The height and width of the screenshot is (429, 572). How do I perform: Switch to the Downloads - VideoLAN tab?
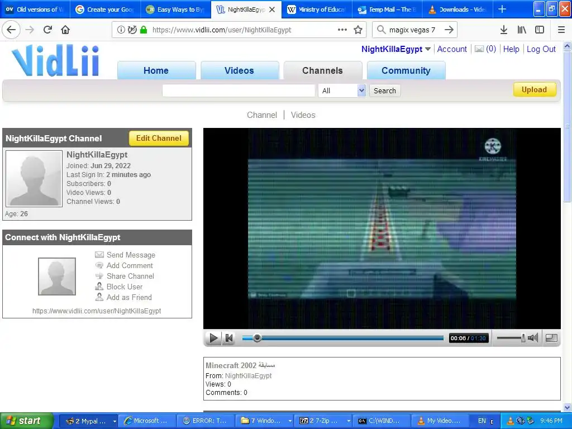click(x=457, y=9)
